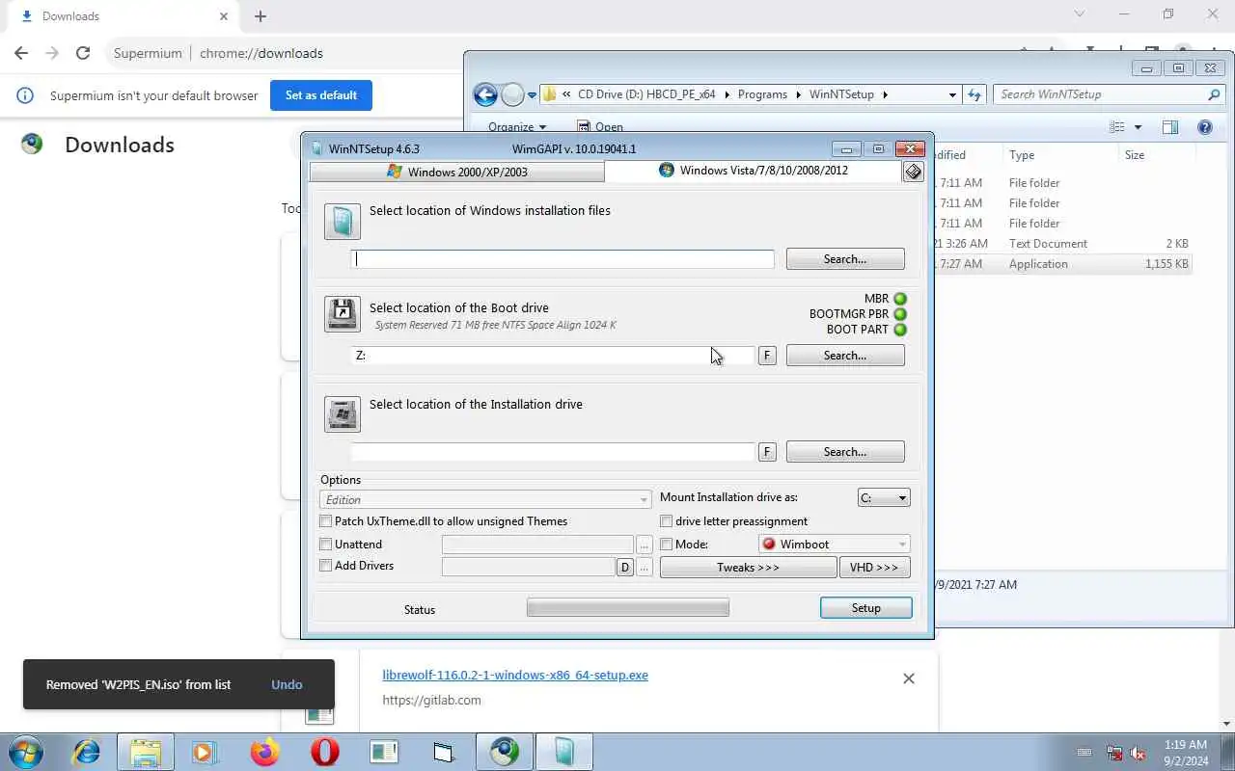Open Windows Start menu
Viewport: 1235px width, 771px height.
coord(25,752)
